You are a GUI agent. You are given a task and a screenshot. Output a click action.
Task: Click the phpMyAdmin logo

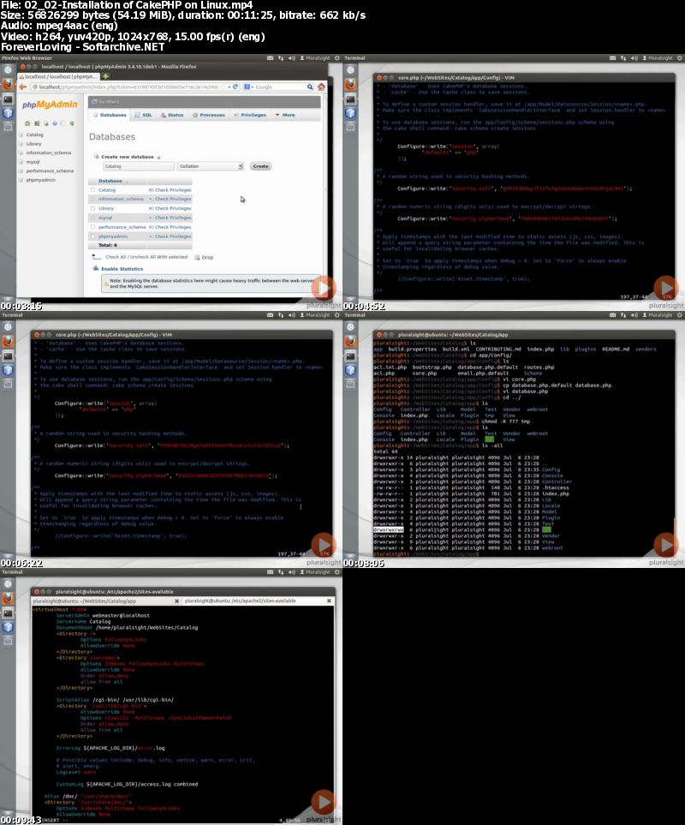click(x=50, y=105)
